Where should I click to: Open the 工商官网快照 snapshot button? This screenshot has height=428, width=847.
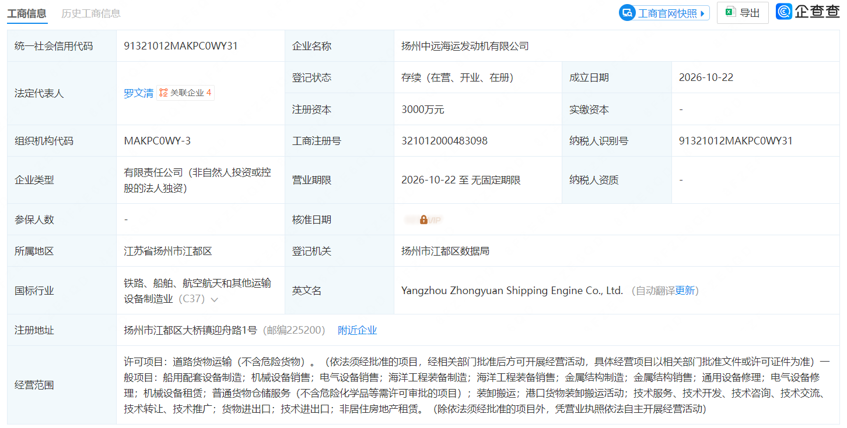point(664,13)
